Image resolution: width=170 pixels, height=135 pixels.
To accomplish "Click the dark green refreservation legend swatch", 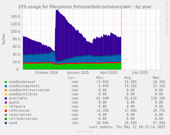I will 6,119.
